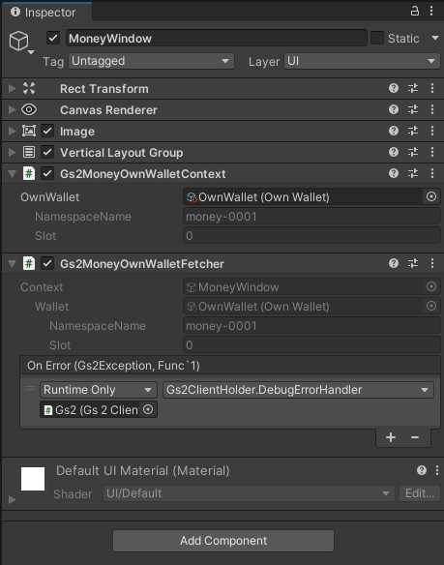Screen dimensions: 444x565
Task: Open Rect Transform help reference icon
Action: [x=394, y=88]
